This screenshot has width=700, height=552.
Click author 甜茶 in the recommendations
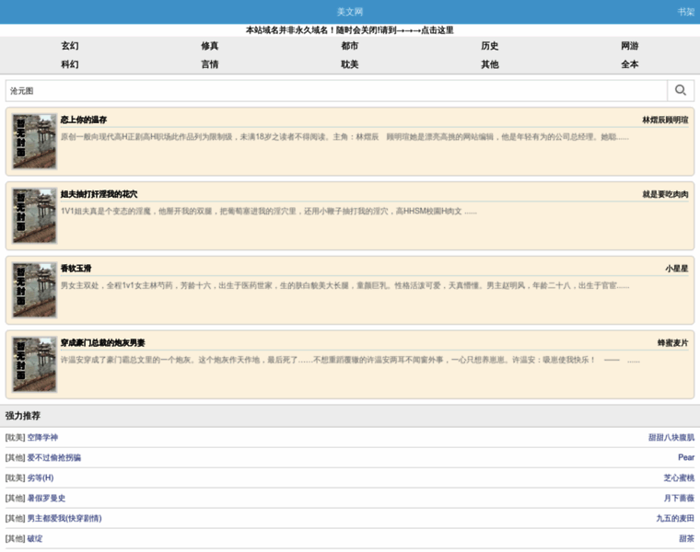pyautogui.click(x=686, y=538)
